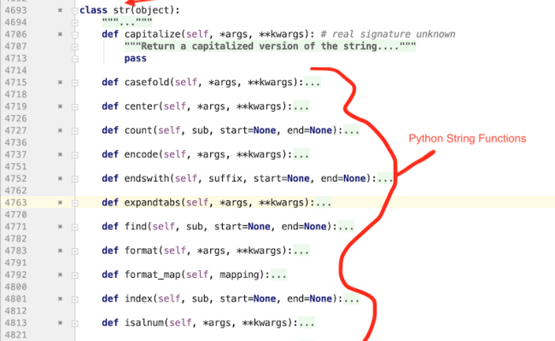Expand the isalnum method fold toggle
The image size is (555, 341).
(x=74, y=323)
